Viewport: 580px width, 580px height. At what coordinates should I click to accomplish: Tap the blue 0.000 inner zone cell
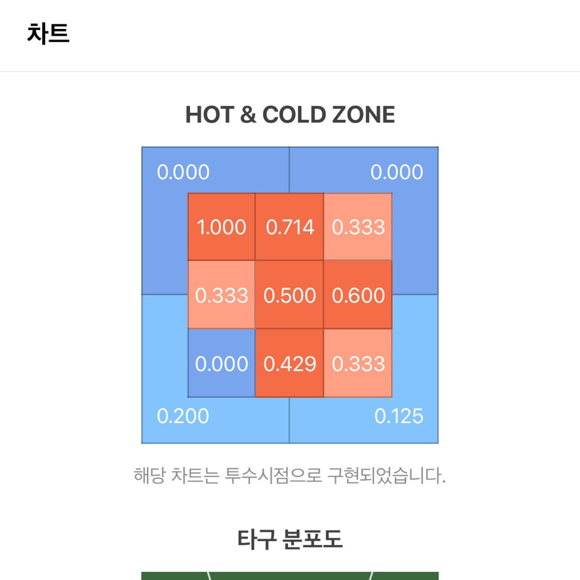(x=221, y=363)
